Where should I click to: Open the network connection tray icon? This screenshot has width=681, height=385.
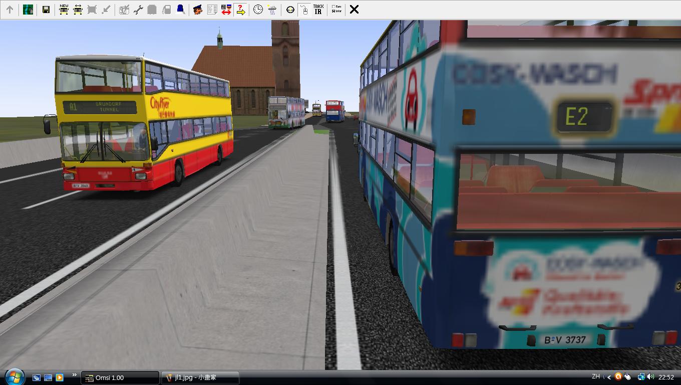click(641, 377)
